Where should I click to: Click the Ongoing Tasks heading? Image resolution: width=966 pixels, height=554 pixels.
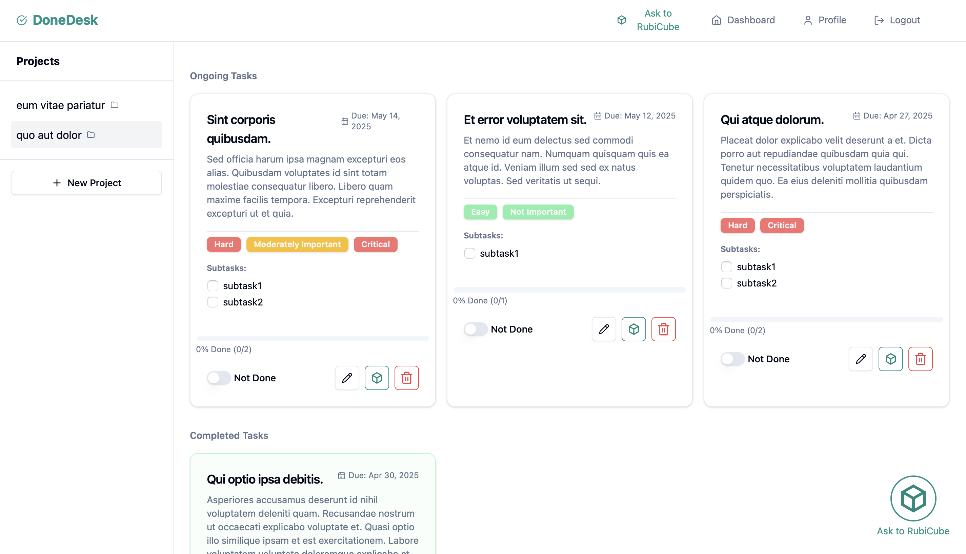[x=223, y=76]
